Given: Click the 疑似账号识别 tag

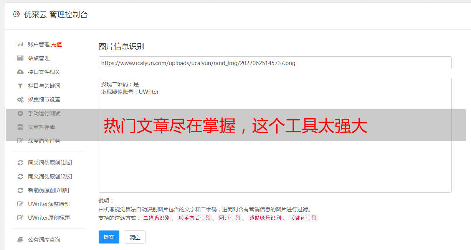Looking at the screenshot, I should pos(265,218).
